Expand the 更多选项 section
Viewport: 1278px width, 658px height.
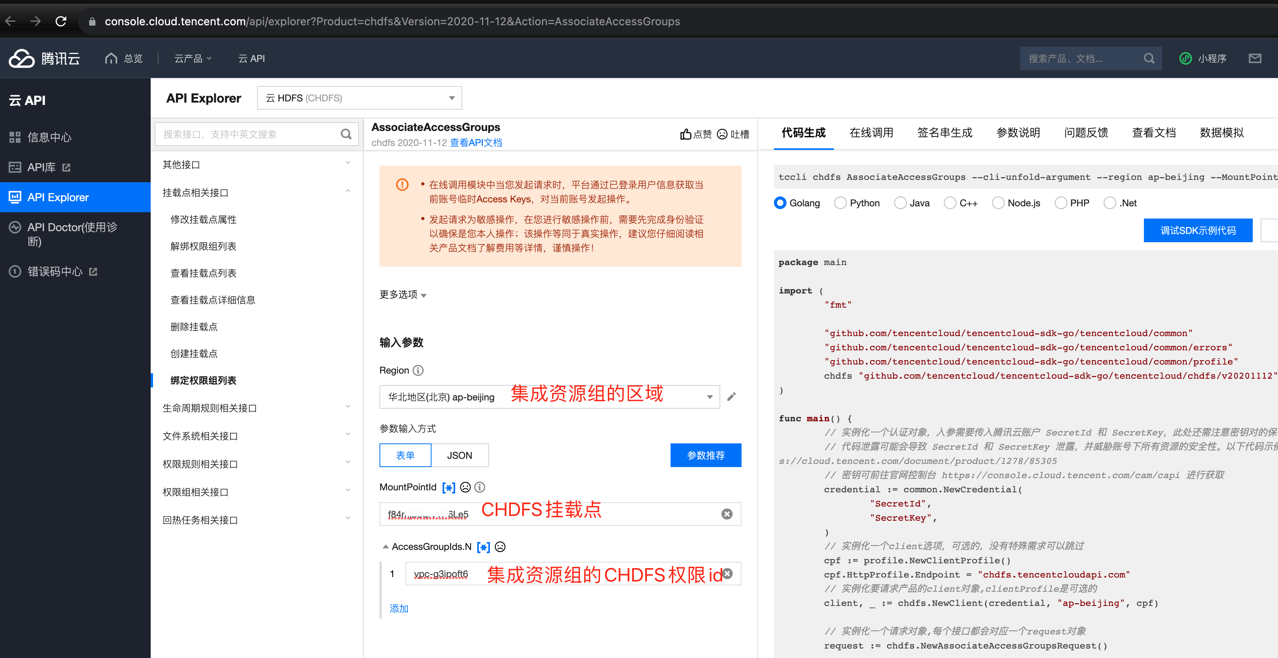point(403,295)
